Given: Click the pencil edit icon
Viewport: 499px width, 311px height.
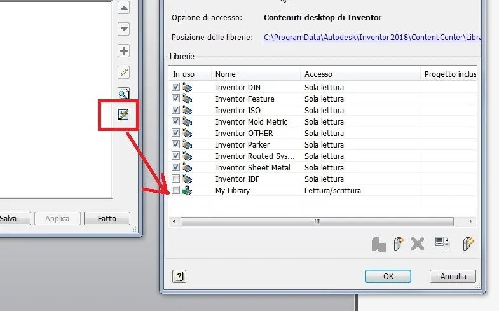Looking at the screenshot, I should [124, 73].
